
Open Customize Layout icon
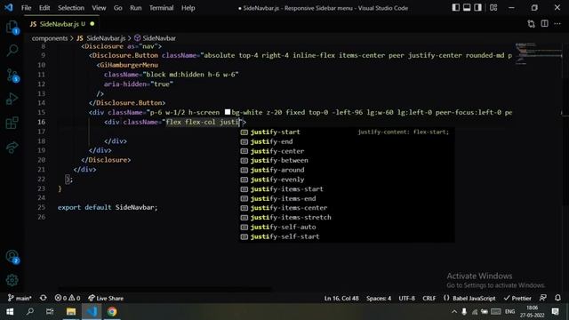pos(493,8)
